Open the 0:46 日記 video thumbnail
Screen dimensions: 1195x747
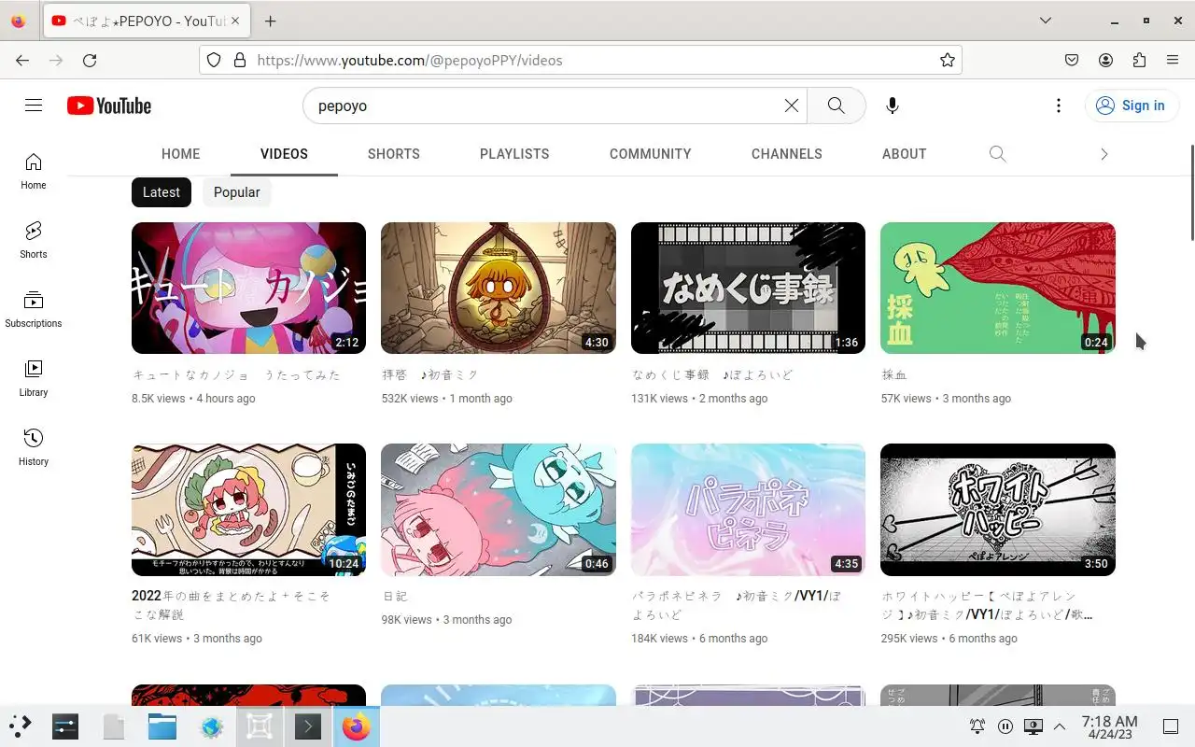click(x=499, y=509)
